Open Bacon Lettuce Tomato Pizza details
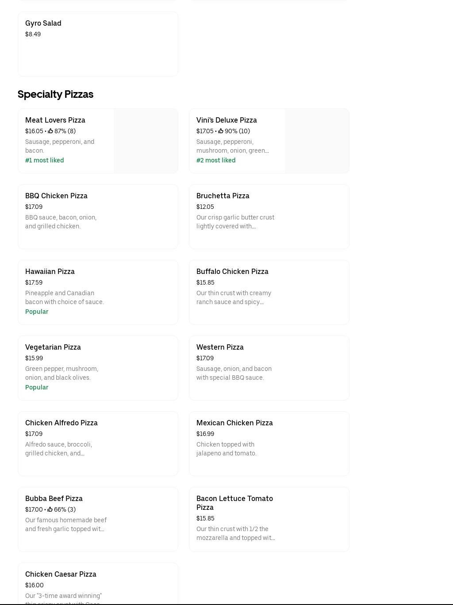 point(269,519)
